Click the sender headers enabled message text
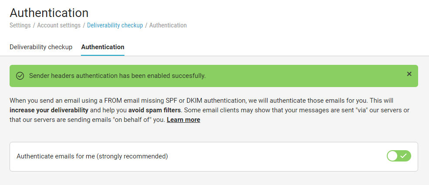The image size is (429, 185). coord(117,76)
